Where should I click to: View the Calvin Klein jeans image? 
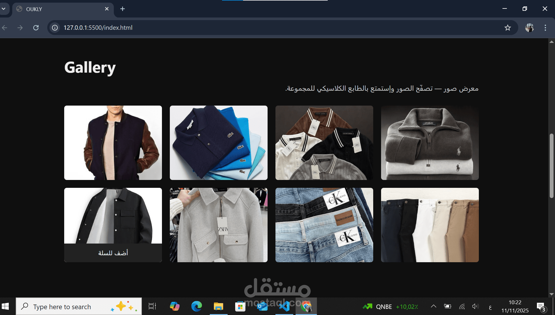[x=324, y=225]
